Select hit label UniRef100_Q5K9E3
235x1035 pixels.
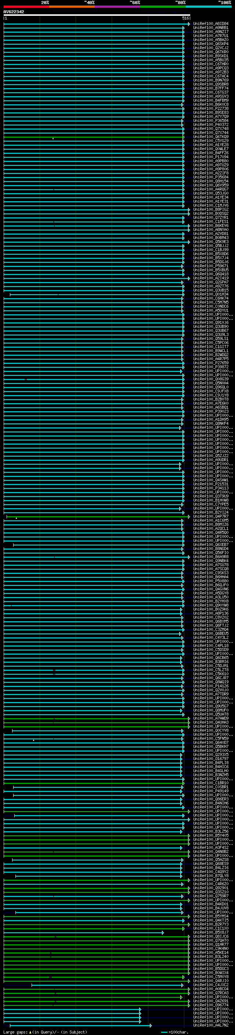point(211,242)
